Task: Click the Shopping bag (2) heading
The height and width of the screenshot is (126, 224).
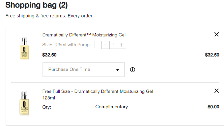Action: coord(37,5)
